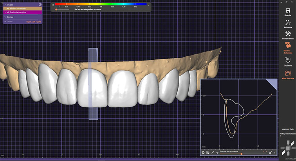Click the help icon in Grupos panel
Viewport: 296px width, 161px height.
pos(40,4)
